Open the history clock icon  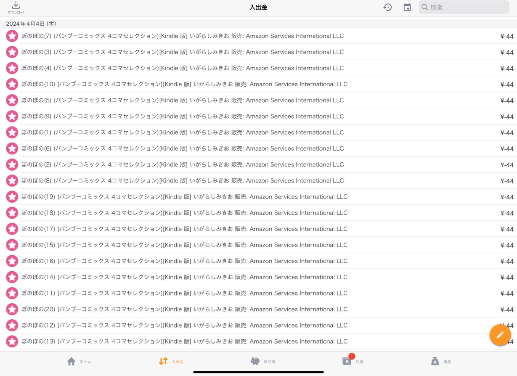click(388, 7)
